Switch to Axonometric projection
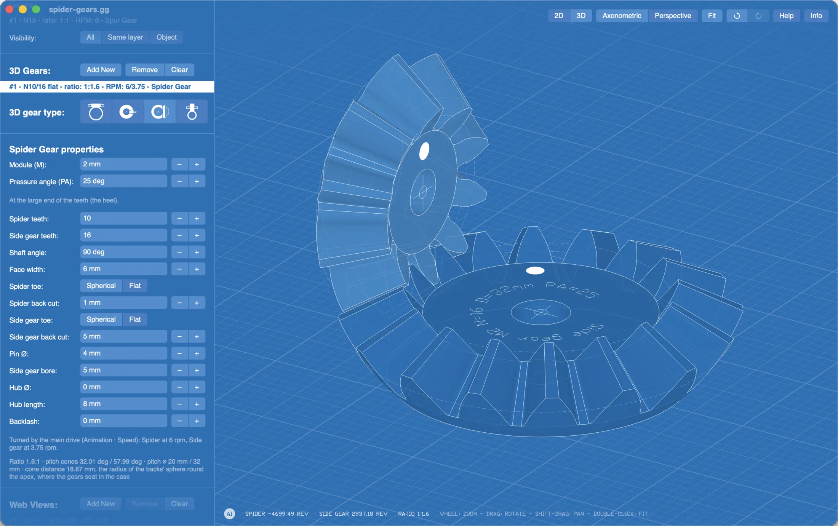 pyautogui.click(x=622, y=16)
